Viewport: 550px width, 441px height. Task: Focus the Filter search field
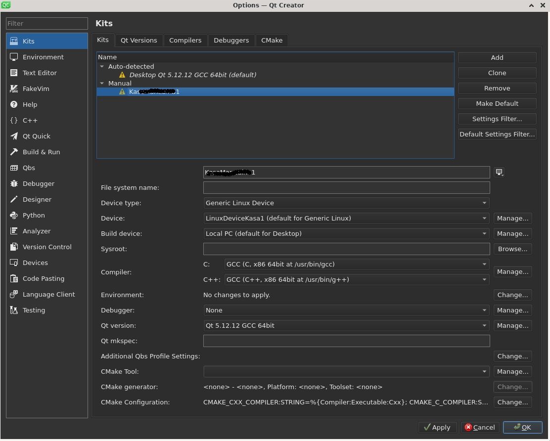click(x=46, y=24)
